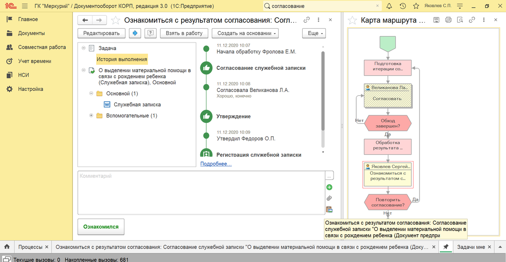Click the blue arrow redirect button
This screenshot has width=506, height=262.
point(135,33)
